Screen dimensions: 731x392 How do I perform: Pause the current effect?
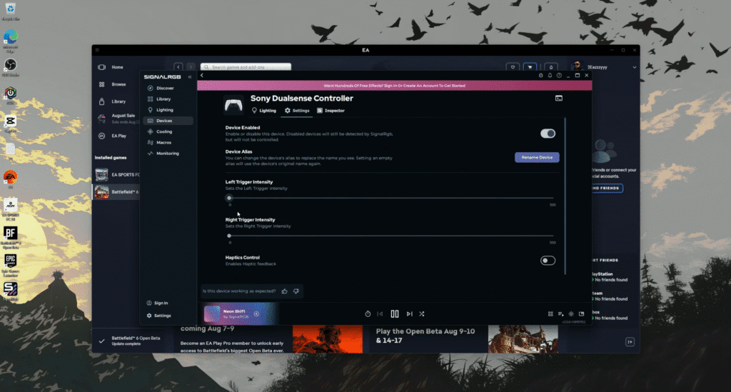click(x=394, y=314)
